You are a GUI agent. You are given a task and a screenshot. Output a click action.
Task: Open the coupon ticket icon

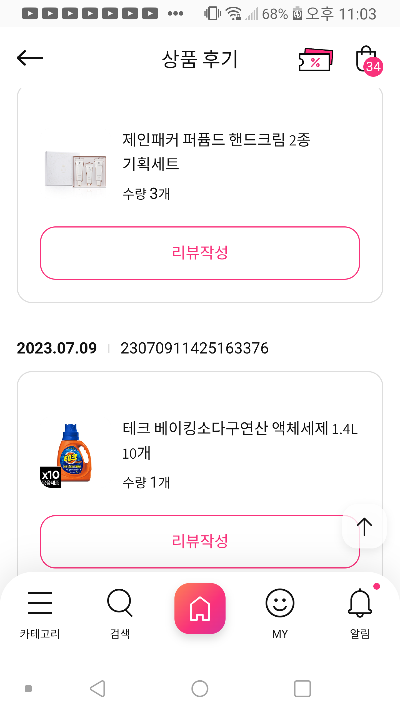pyautogui.click(x=316, y=60)
